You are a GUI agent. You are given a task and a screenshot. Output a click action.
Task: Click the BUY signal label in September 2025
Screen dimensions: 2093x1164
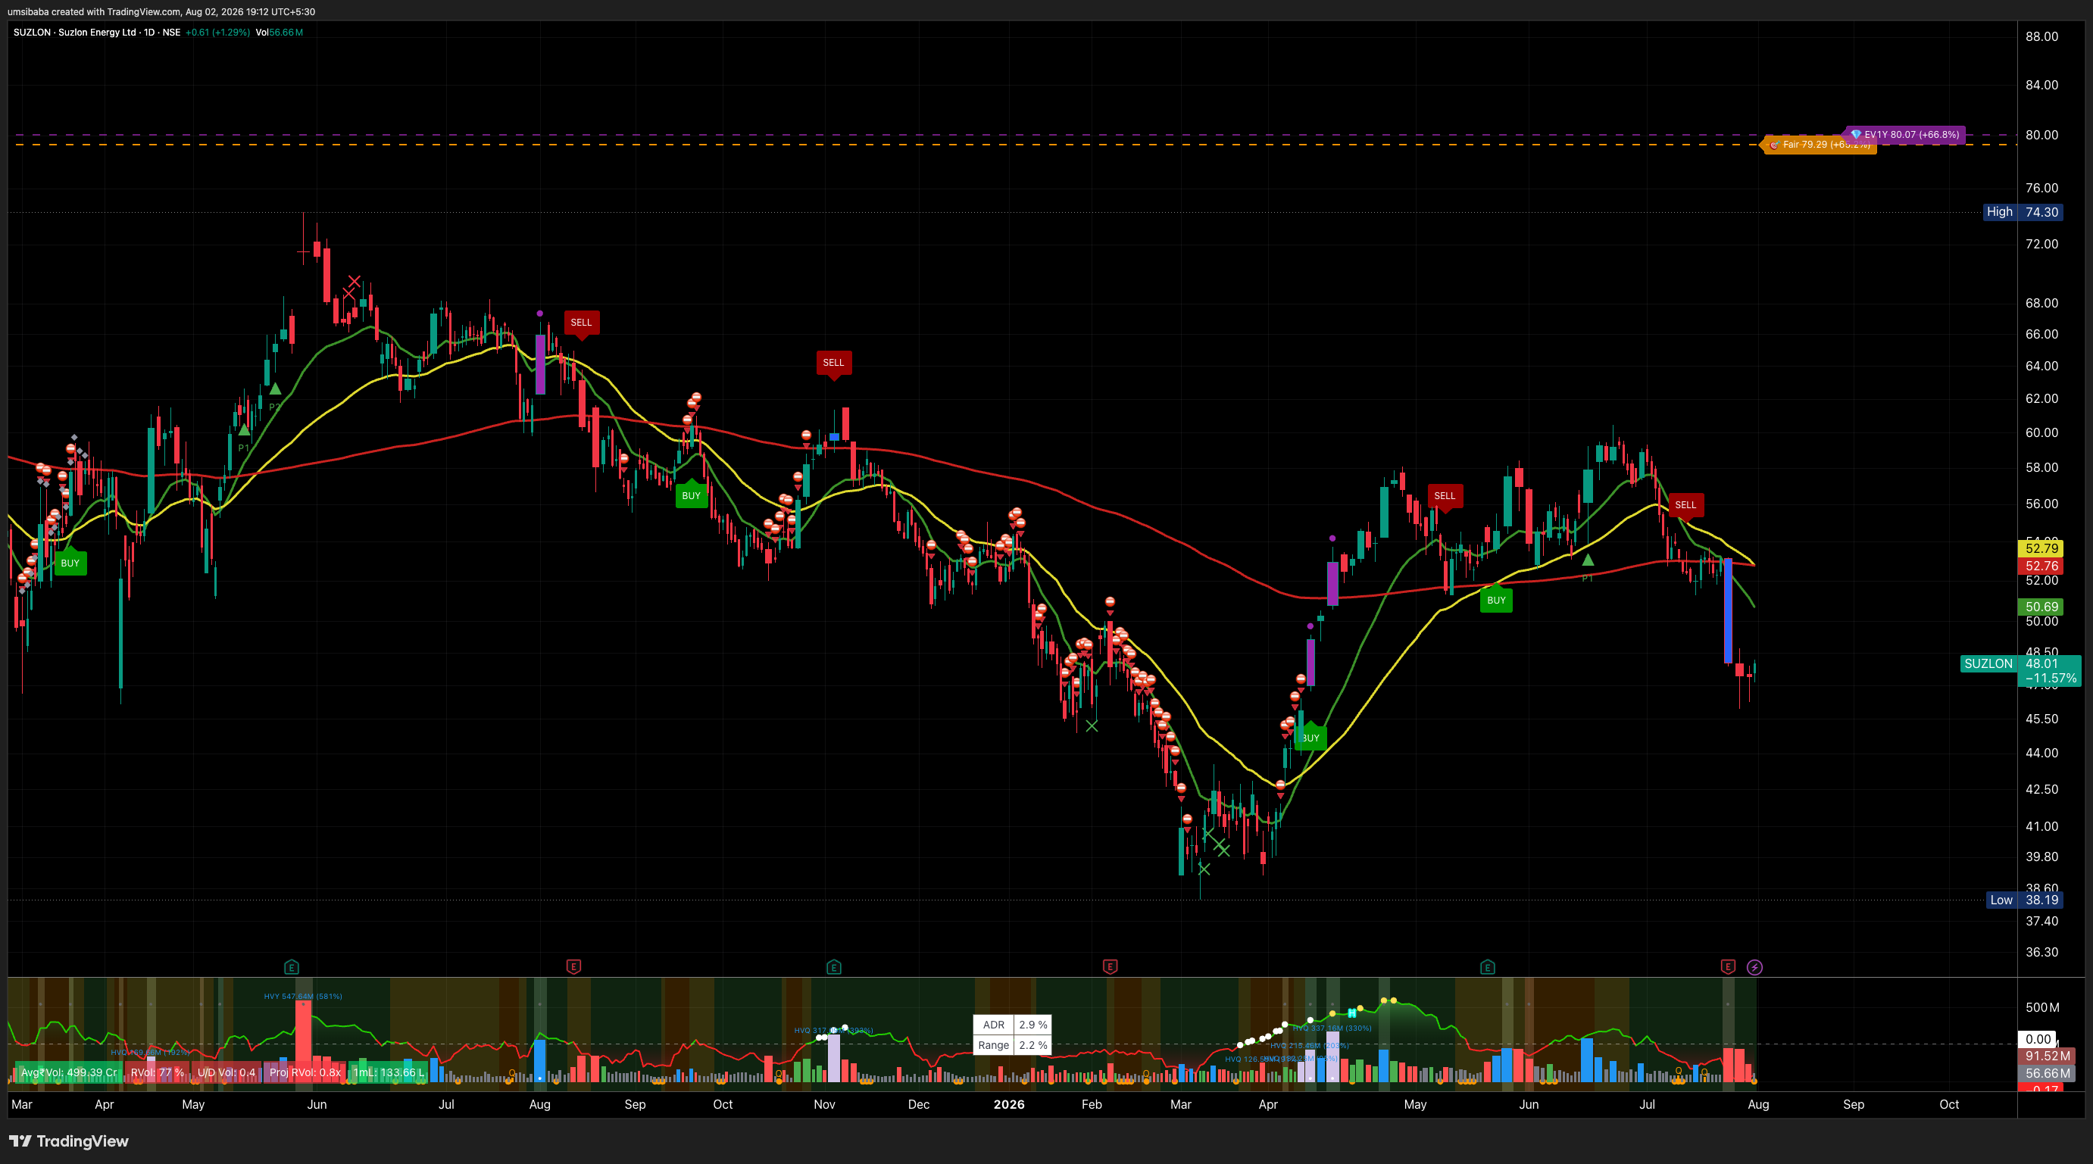tap(692, 495)
